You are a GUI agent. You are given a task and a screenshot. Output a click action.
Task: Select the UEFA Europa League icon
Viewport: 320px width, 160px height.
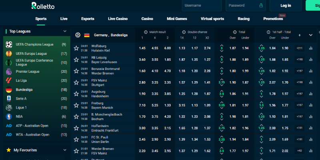(x=9, y=54)
